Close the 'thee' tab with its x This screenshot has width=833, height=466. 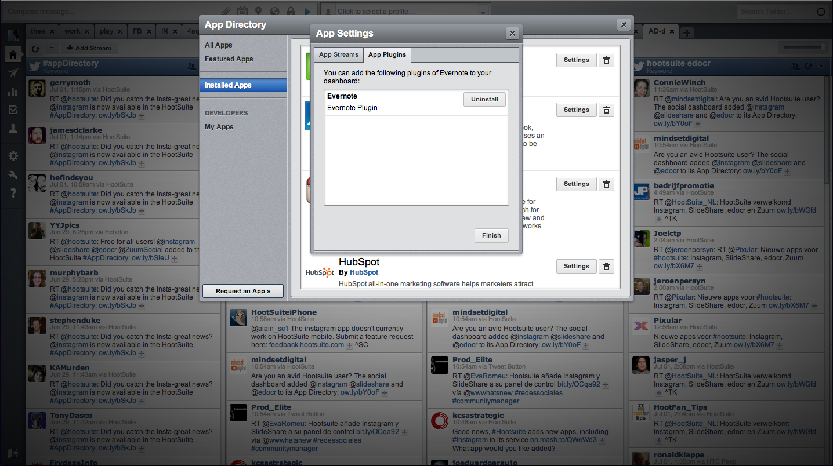coord(52,31)
